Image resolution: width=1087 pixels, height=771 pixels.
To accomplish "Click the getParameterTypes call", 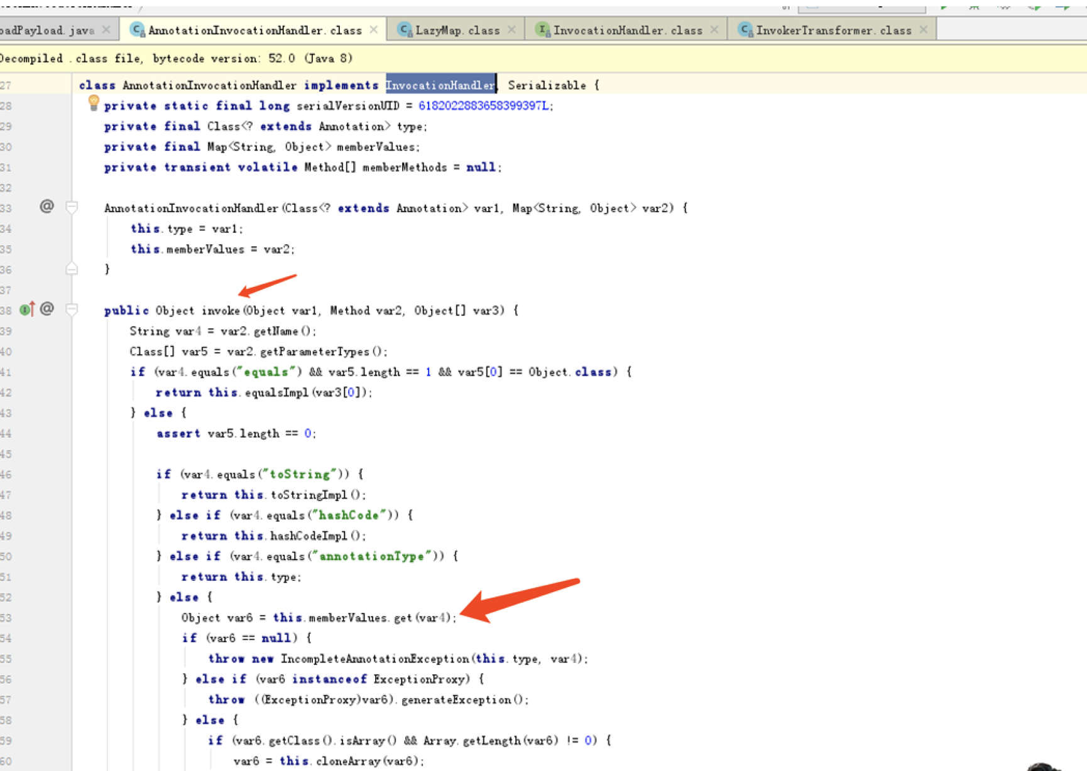I will point(314,352).
